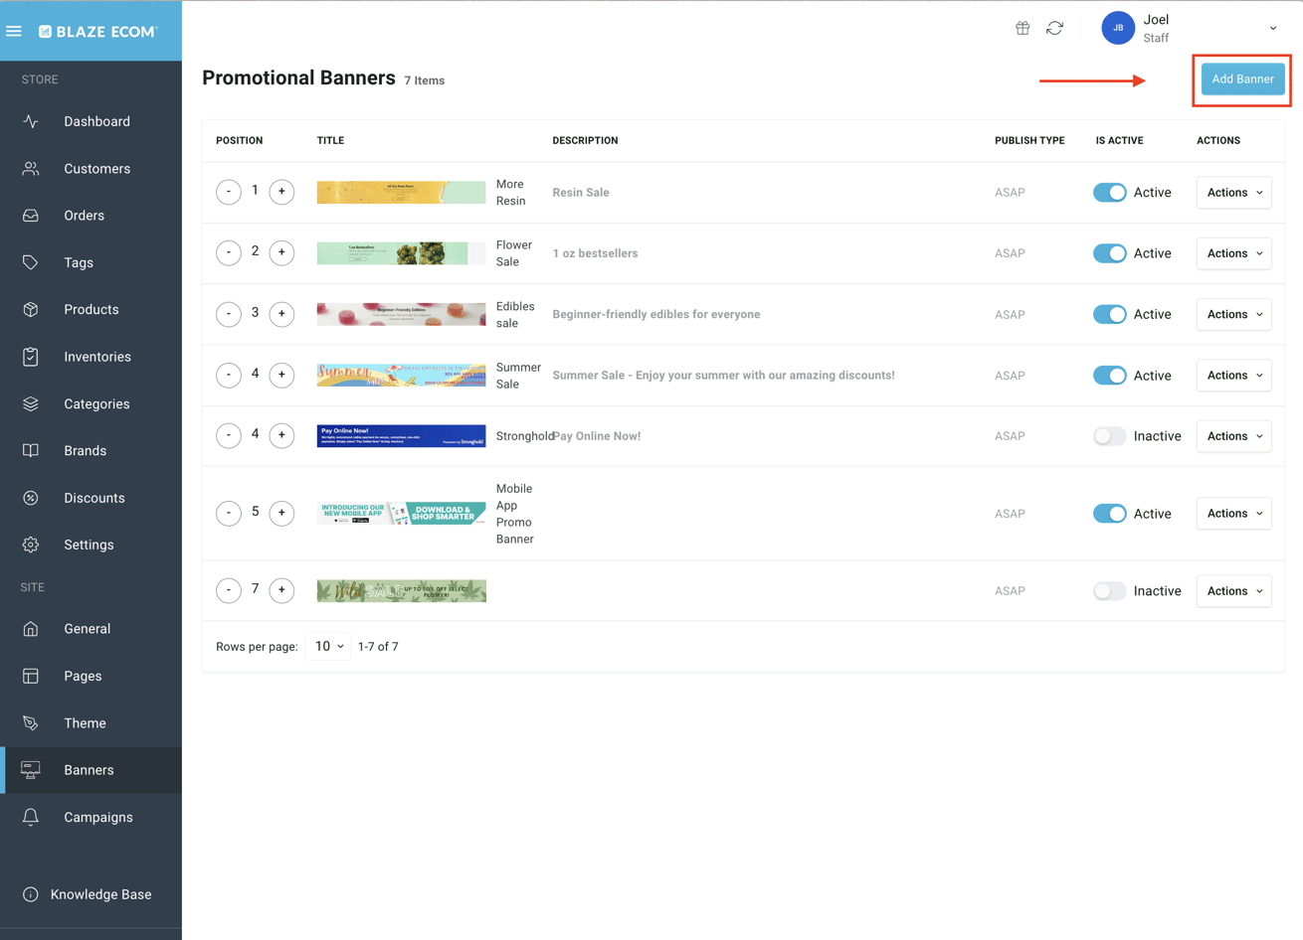
Task: Activate the Stronghold Pay Online banner
Action: click(x=1109, y=435)
